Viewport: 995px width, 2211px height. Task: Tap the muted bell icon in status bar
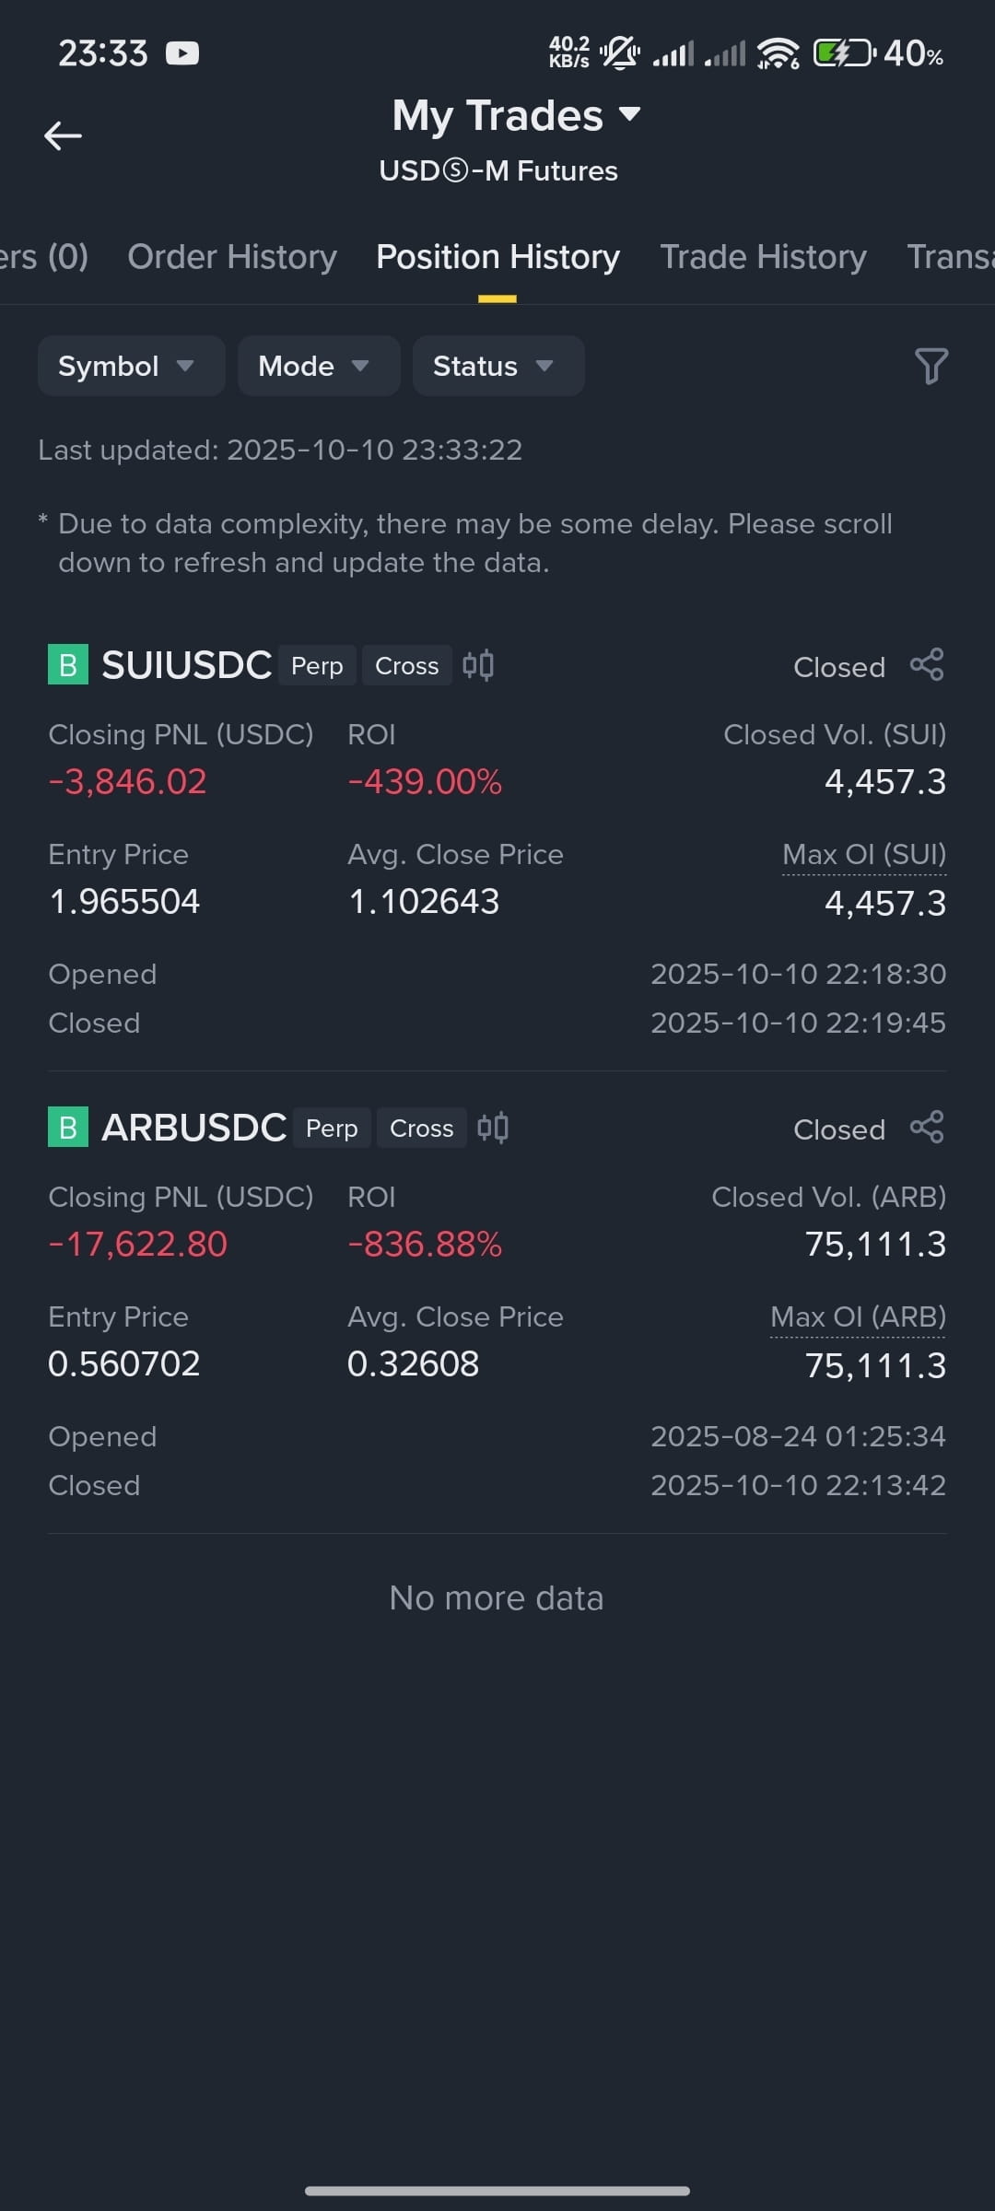(620, 53)
